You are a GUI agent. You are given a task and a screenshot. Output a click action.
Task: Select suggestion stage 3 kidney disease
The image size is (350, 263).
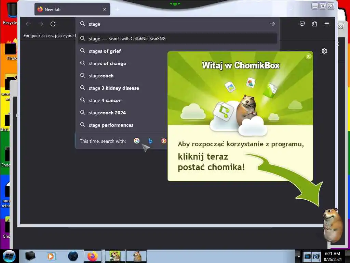123,88
